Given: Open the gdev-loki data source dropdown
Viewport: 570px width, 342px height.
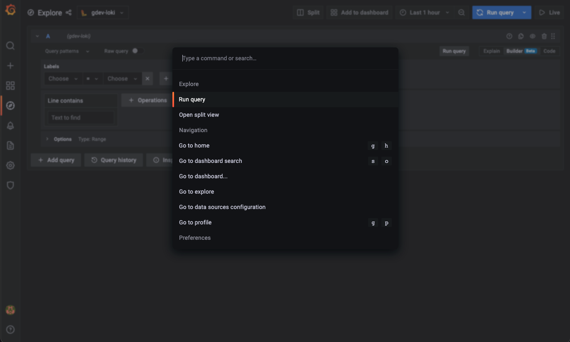Looking at the screenshot, I should 103,12.
